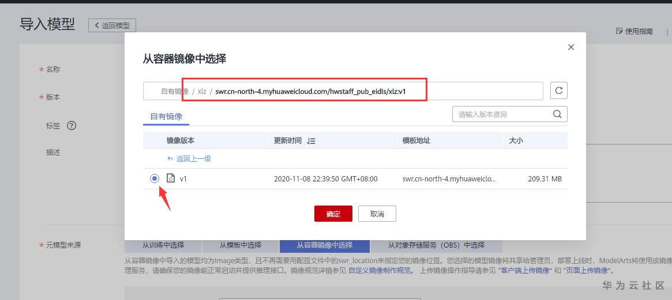Select the 从模板中选择 source tab
This screenshot has width=672, height=300.
tap(241, 245)
